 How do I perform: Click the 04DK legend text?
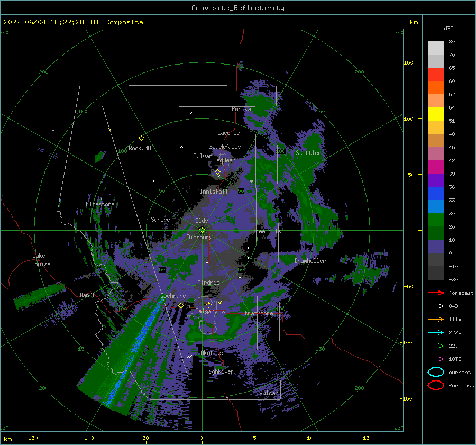(455, 306)
